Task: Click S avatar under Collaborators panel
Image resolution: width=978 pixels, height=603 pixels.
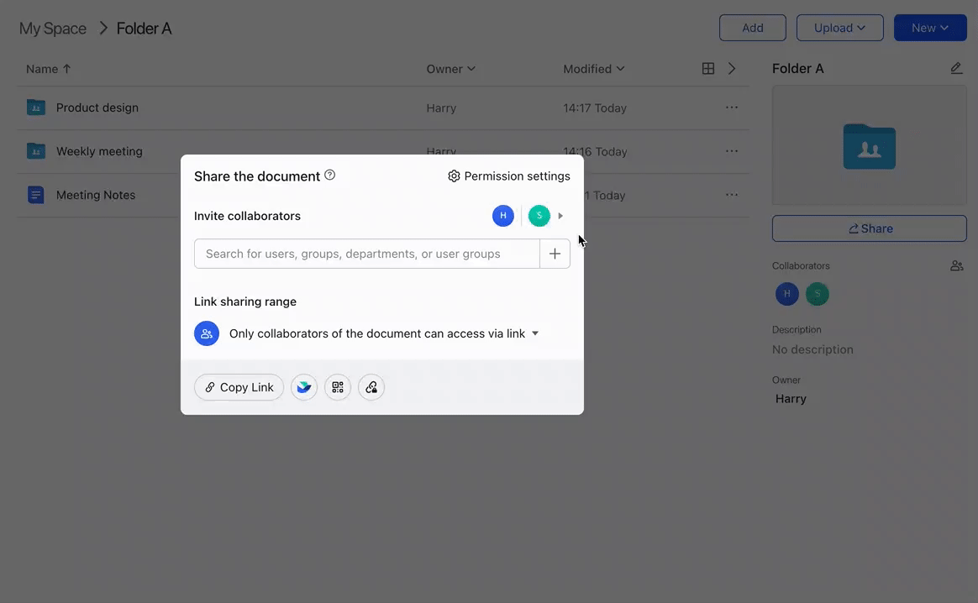Action: (817, 294)
